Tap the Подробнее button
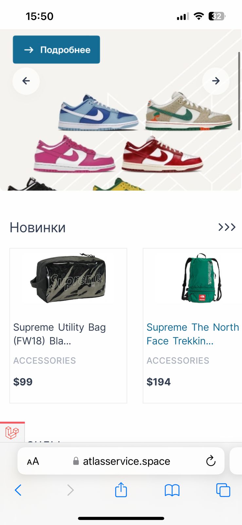Image resolution: width=242 pixels, height=525 pixels. tap(56, 50)
